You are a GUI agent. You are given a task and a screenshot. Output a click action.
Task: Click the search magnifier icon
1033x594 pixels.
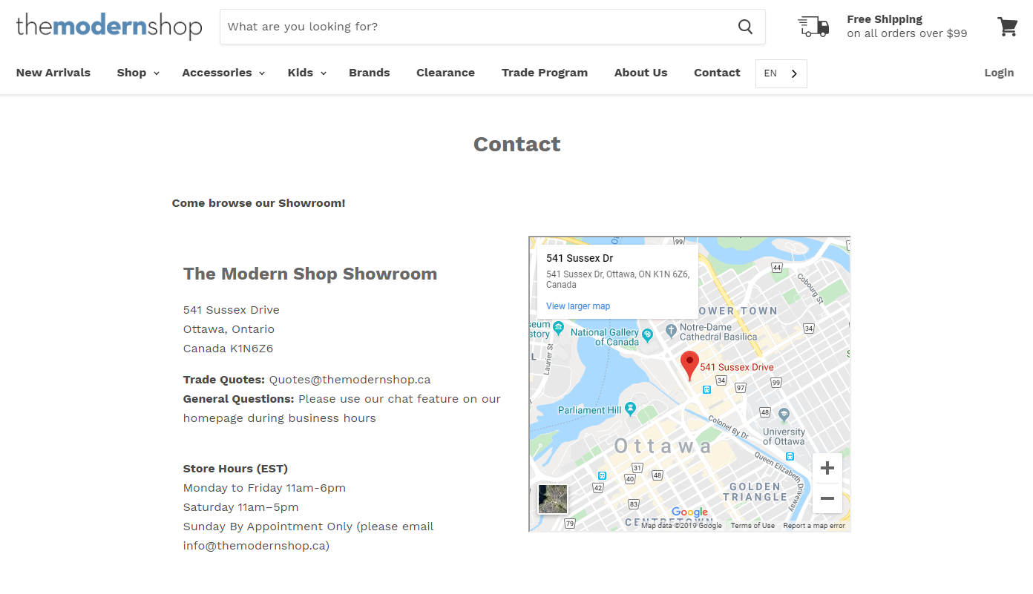point(745,26)
